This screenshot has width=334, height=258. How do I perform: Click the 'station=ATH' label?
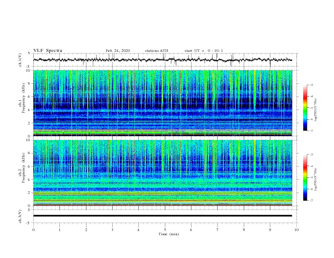pos(156,51)
